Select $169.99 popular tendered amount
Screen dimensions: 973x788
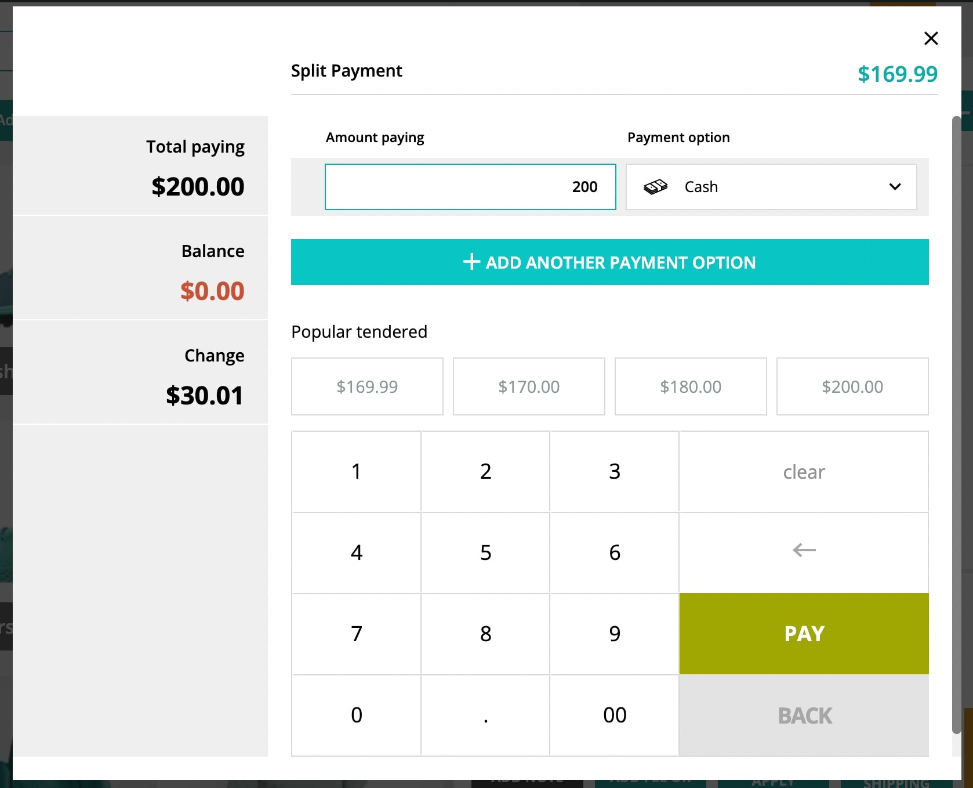click(x=367, y=386)
